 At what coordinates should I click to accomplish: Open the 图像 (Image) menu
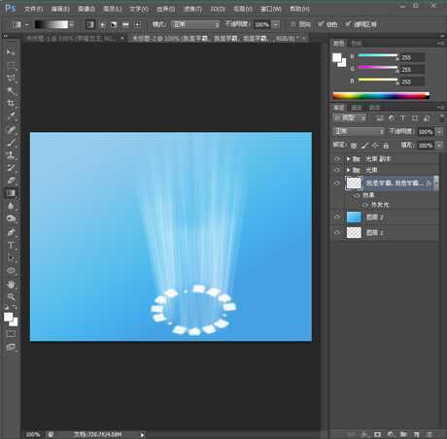pyautogui.click(x=86, y=9)
